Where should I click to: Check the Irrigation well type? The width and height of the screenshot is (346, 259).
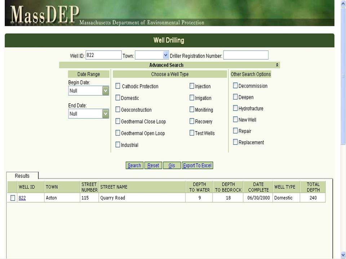[192, 97]
